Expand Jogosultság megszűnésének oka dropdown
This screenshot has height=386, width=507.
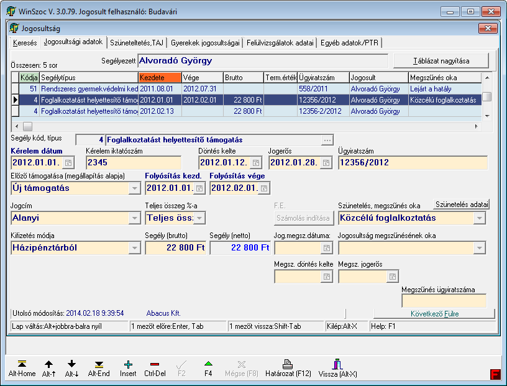point(480,248)
